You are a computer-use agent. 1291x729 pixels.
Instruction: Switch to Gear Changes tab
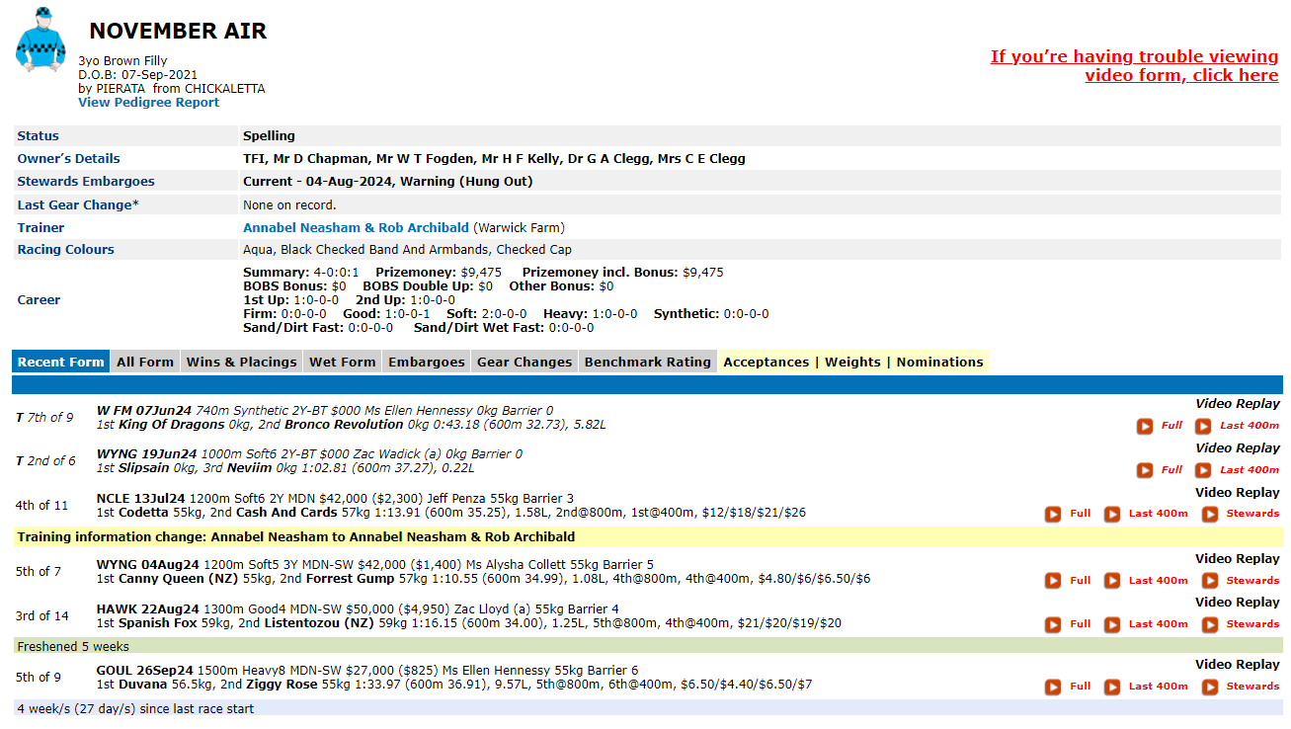click(524, 363)
